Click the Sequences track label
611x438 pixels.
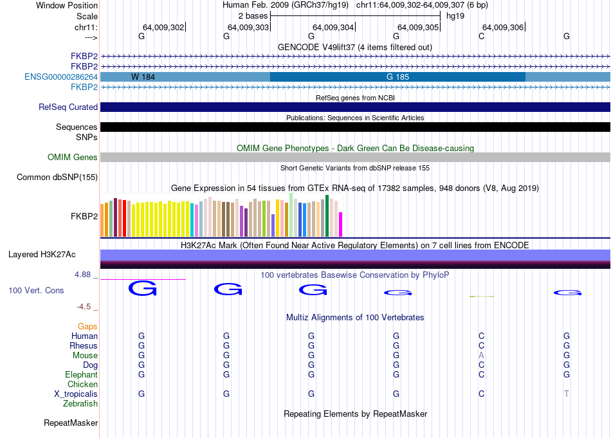click(x=77, y=127)
